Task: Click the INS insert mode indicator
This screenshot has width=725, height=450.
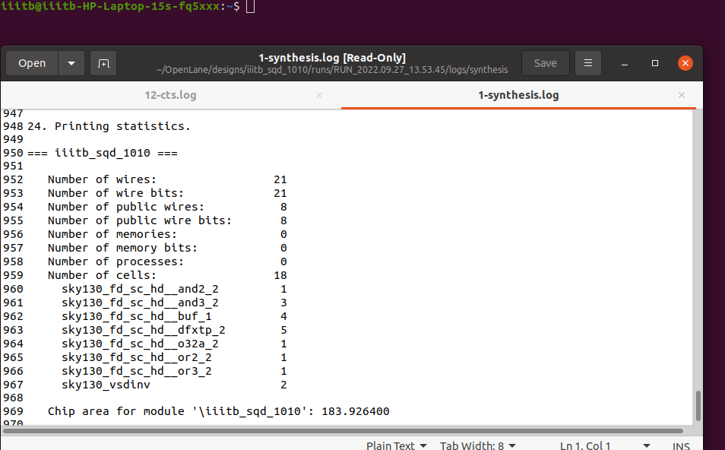Action: click(681, 446)
